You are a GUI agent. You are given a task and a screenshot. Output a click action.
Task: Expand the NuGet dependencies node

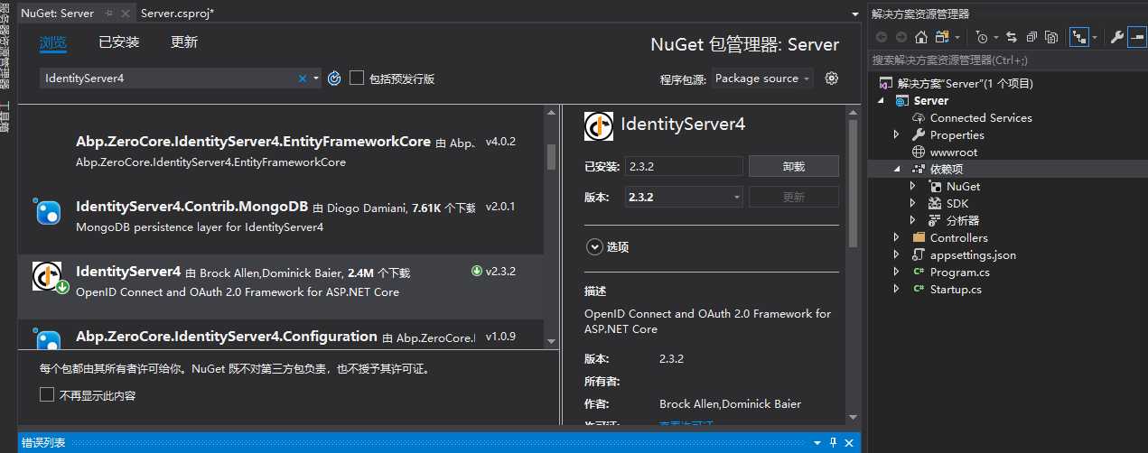coord(913,186)
